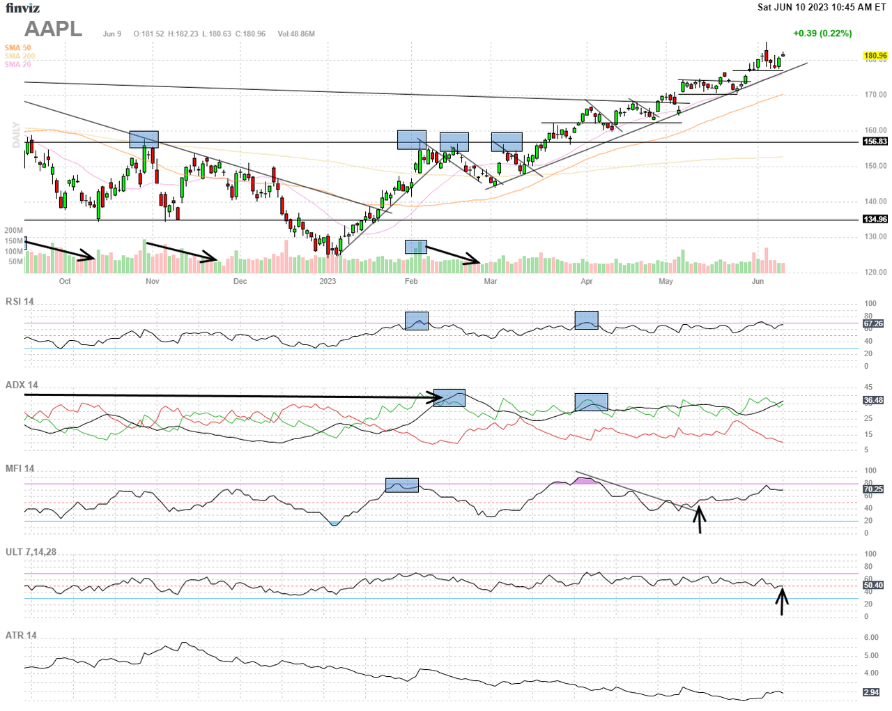Click the '2023' year label on time axis

(328, 282)
